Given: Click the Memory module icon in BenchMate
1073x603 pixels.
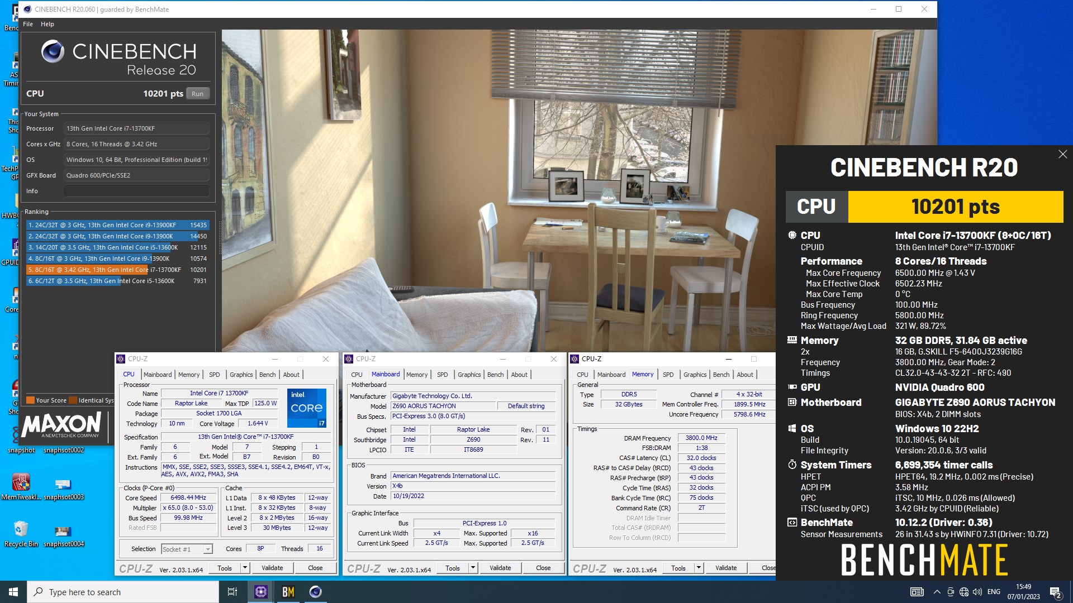Looking at the screenshot, I should [792, 340].
